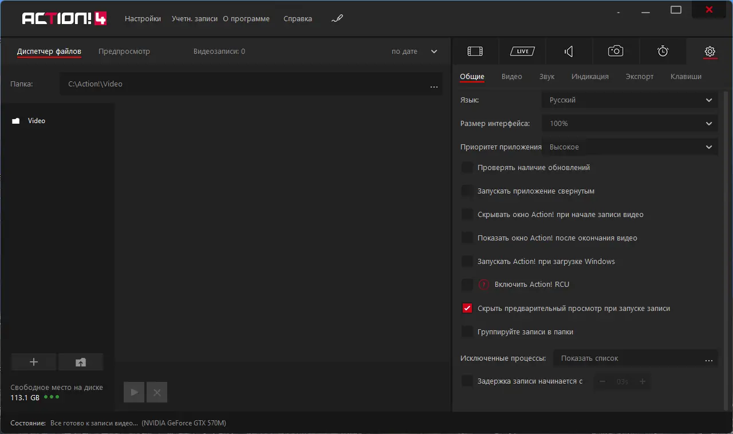This screenshot has height=434, width=733.
Task: Select the Индикация settings tab
Action: click(590, 77)
